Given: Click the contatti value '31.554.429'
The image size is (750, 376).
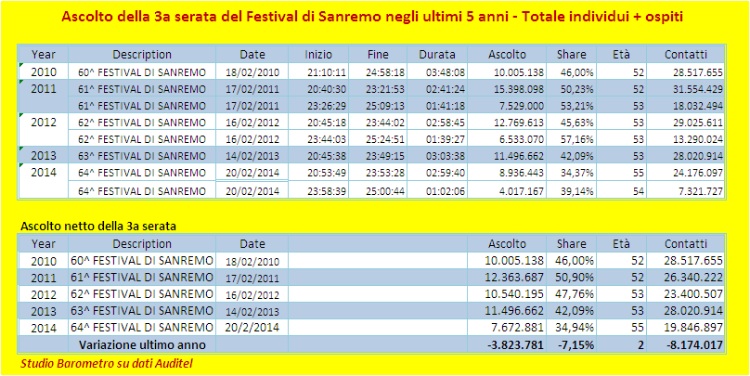Looking at the screenshot, I should tap(697, 89).
